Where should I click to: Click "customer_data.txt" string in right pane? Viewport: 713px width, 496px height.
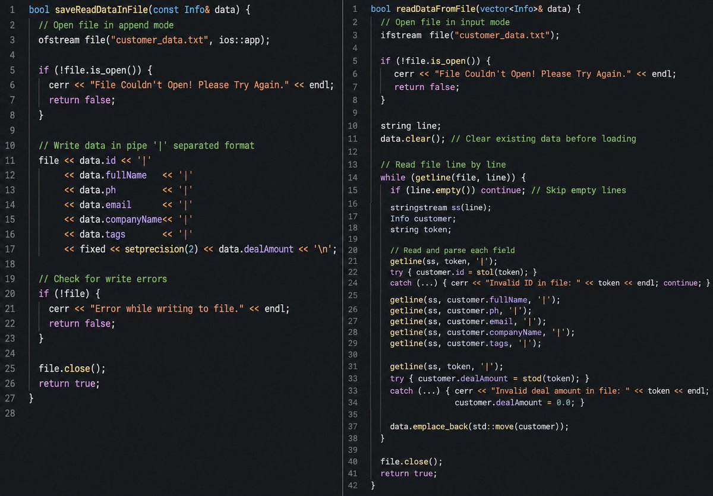(x=502, y=35)
